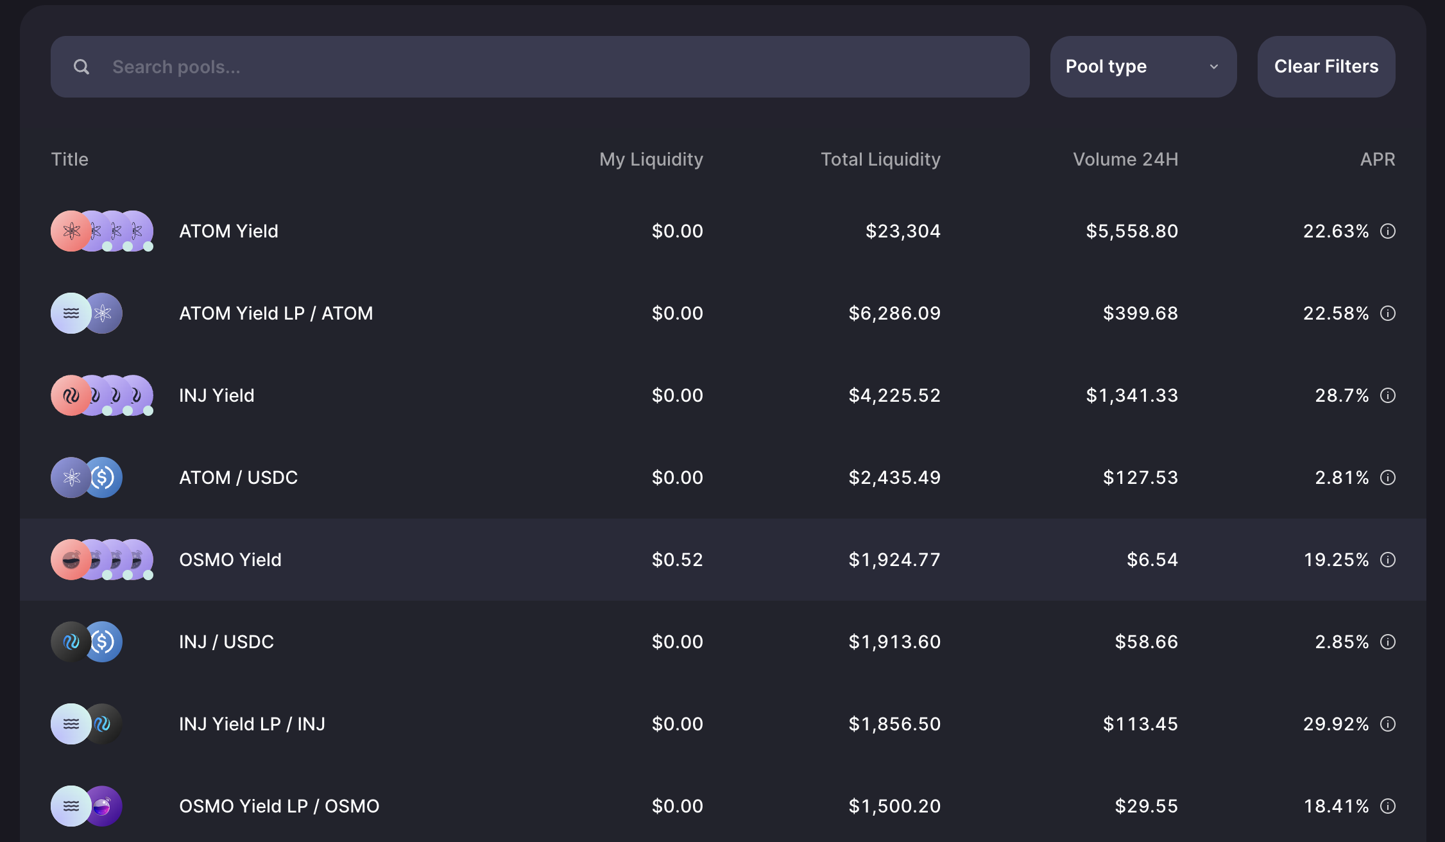
Task: Click the $1,500.20 total liquidity value
Action: [x=894, y=806]
